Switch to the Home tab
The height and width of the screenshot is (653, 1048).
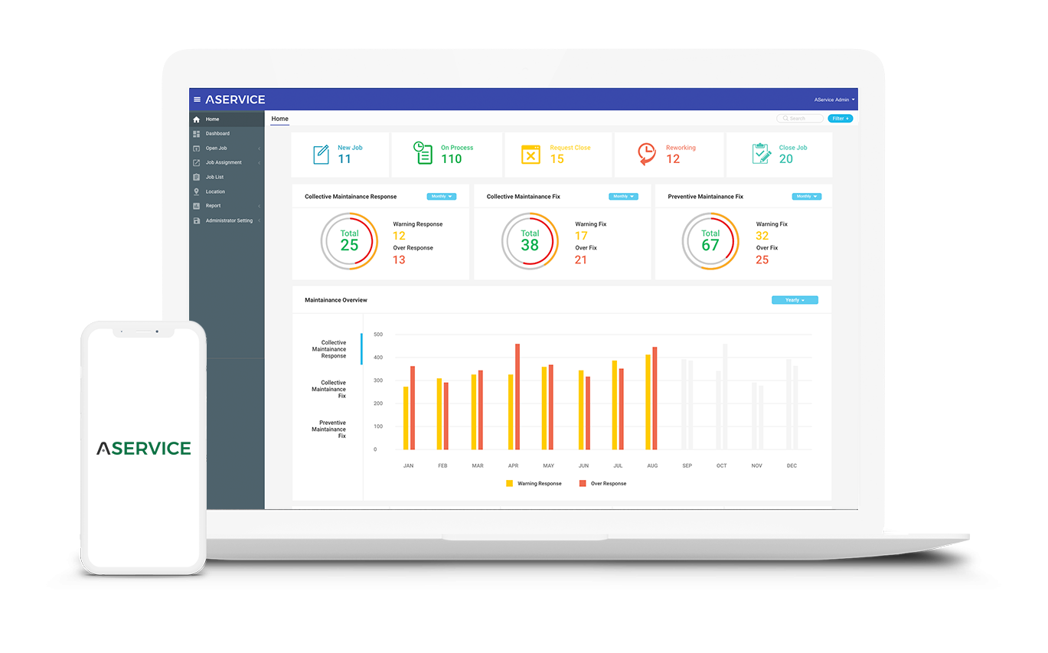tap(279, 119)
